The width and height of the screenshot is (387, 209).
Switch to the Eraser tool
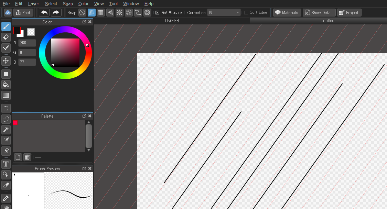(6, 37)
